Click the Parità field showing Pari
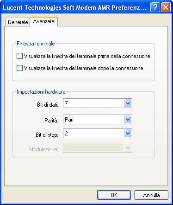 pos(98,119)
